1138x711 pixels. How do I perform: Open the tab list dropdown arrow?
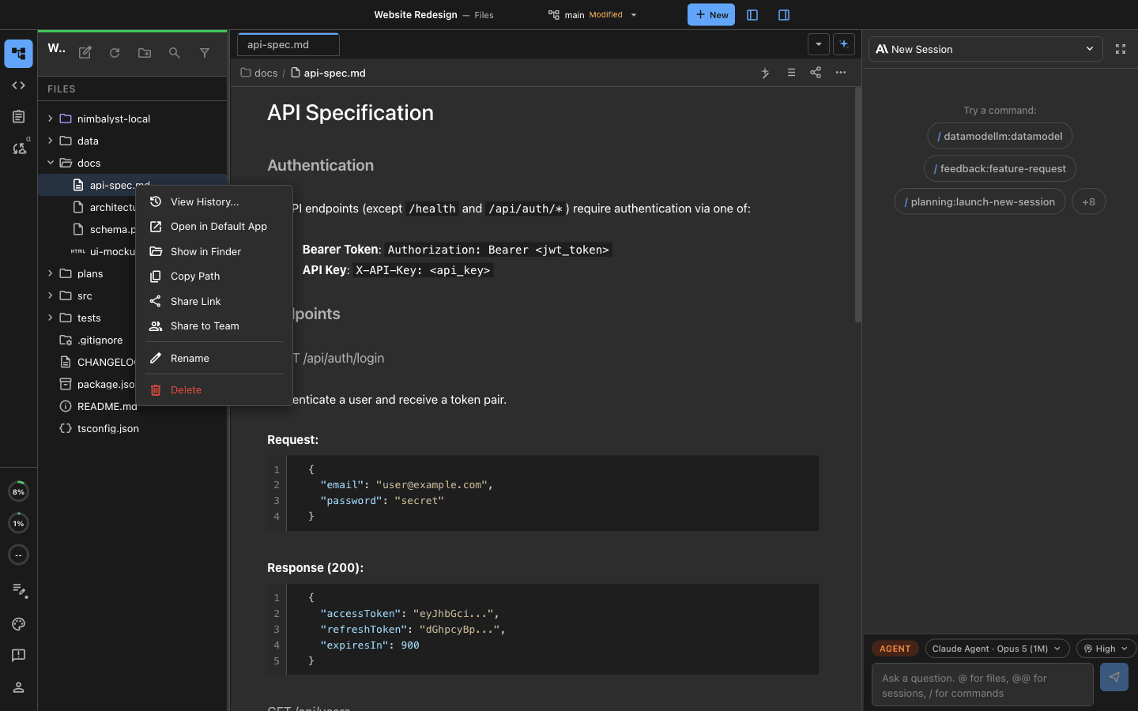coord(819,44)
